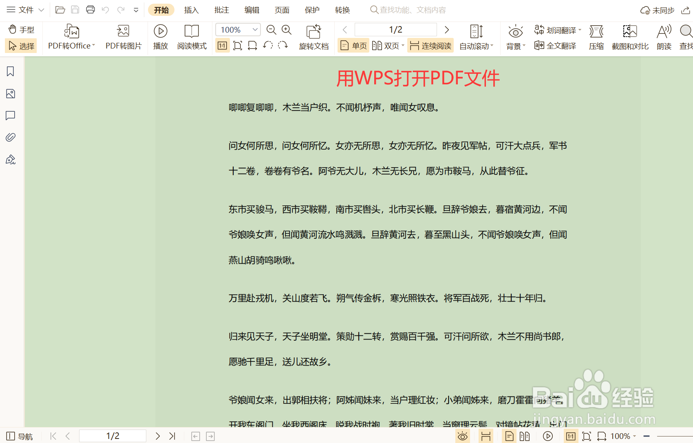Click the zoom out magnifier icon
The image size is (693, 443).
click(x=271, y=30)
